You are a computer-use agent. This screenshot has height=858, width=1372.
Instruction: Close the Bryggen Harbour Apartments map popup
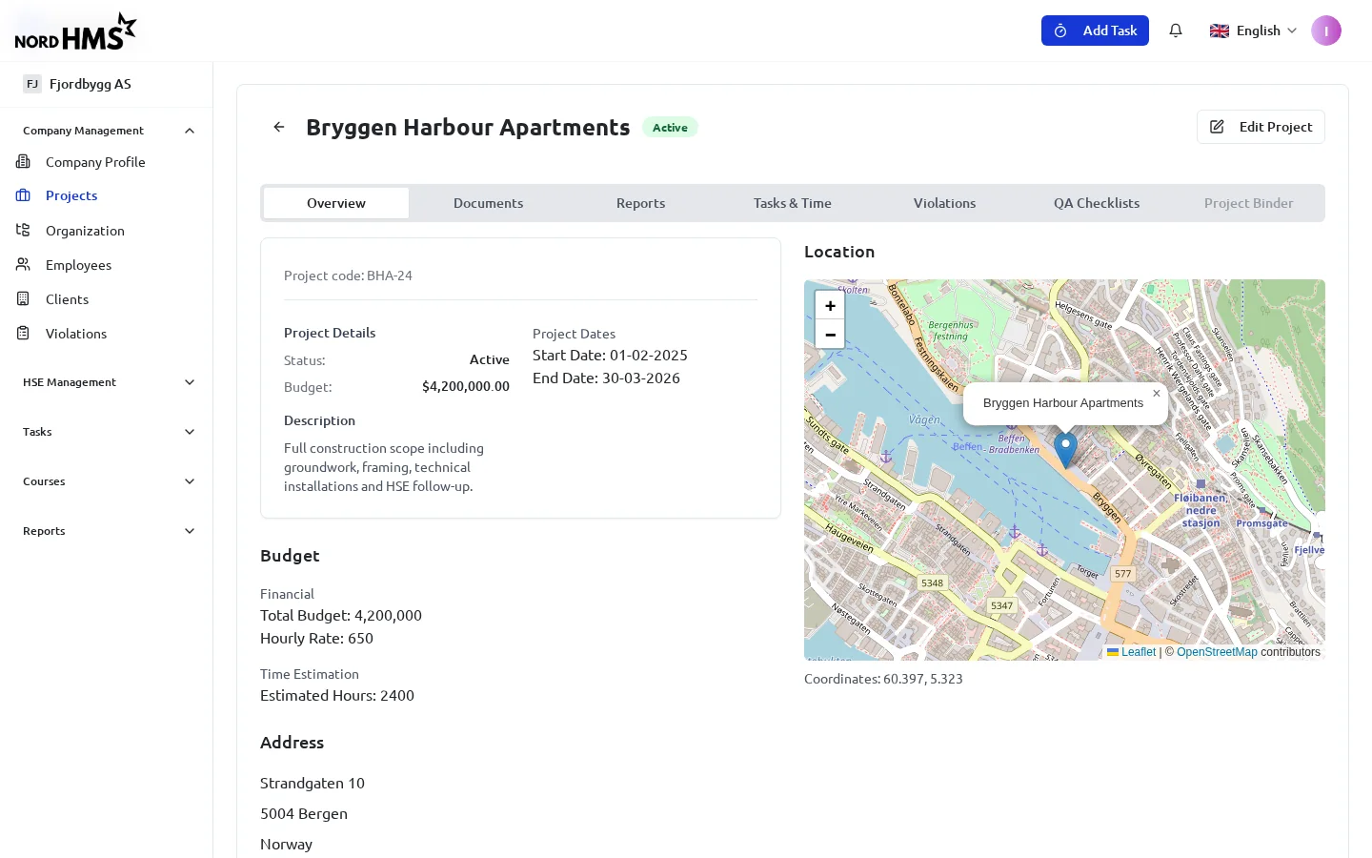coord(1157,393)
